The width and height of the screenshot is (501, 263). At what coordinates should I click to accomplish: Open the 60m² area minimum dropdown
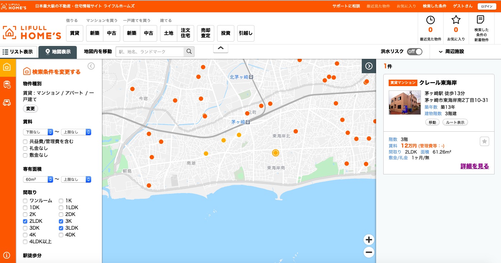tap(38, 179)
